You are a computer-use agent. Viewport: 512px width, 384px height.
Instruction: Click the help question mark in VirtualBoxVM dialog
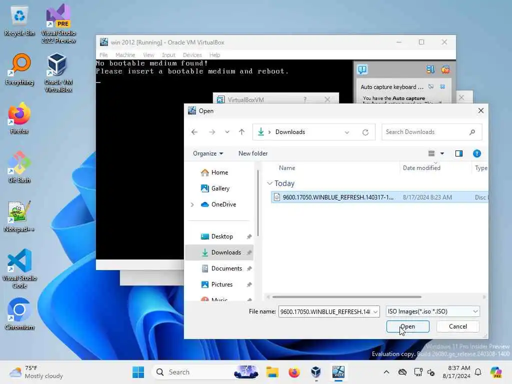click(305, 99)
